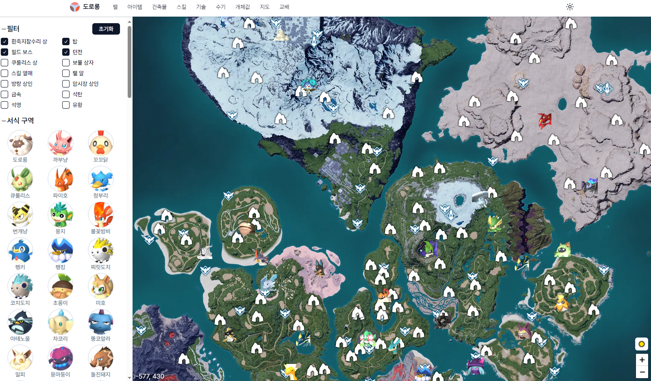651x381 pixels.
Task: Click the sidebar scroll-down arrow
Action: pos(129,378)
